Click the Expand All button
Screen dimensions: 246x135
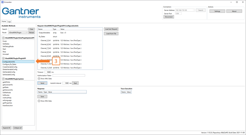click(6, 128)
